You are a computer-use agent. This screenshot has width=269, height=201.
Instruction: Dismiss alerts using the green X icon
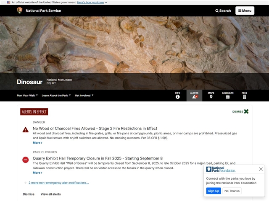coord(246,111)
